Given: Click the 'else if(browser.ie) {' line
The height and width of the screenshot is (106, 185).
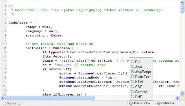Looking at the screenshot, I should 64,94.
